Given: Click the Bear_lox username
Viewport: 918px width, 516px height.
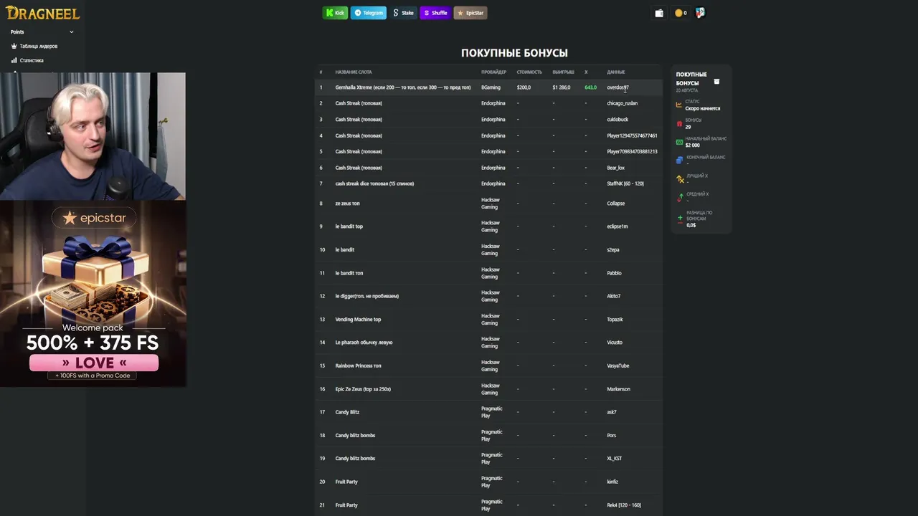Looking at the screenshot, I should [615, 168].
